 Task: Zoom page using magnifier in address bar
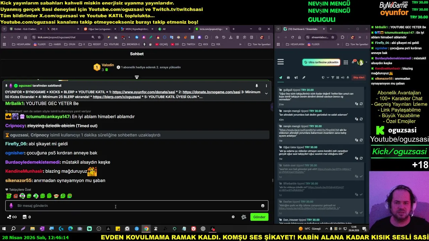pos(93,37)
